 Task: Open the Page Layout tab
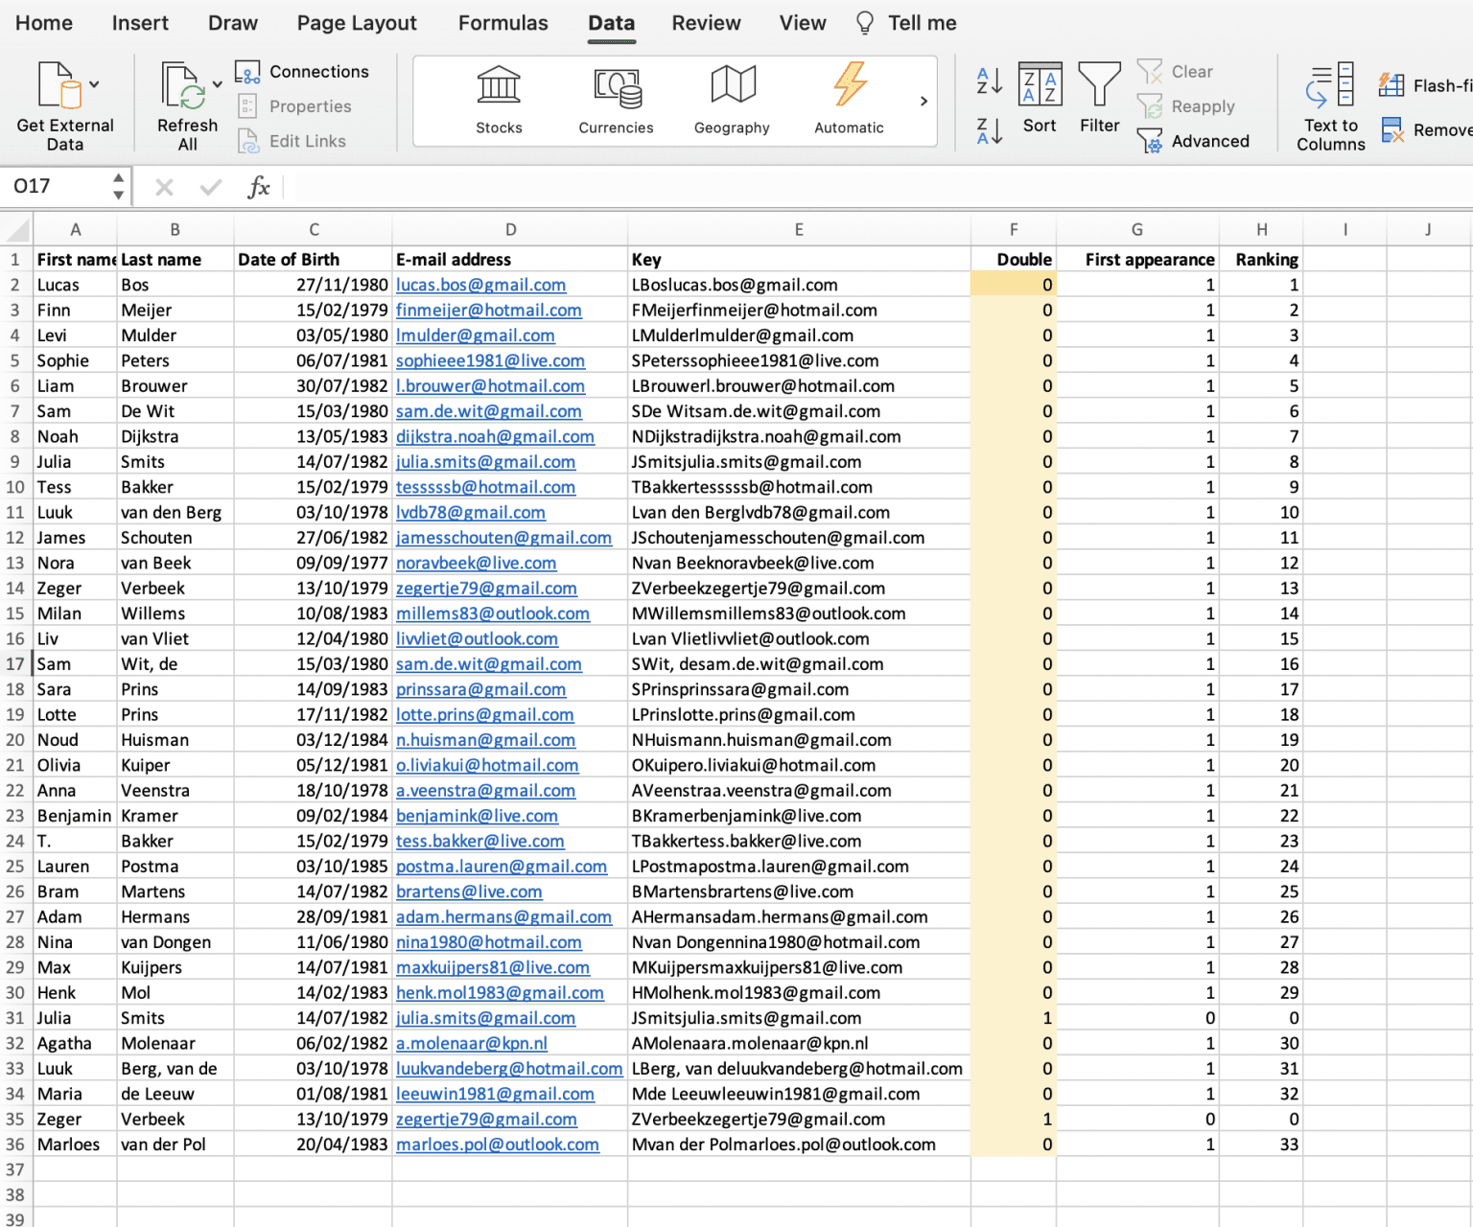tap(357, 23)
